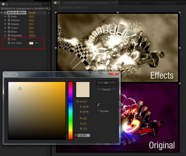Open the Composition name dropdown arrow
This screenshot has height=156, width=186.
pos(113,2)
